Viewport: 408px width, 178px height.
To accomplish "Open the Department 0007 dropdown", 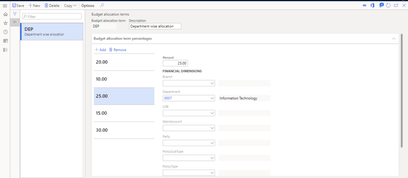I will pos(211,98).
